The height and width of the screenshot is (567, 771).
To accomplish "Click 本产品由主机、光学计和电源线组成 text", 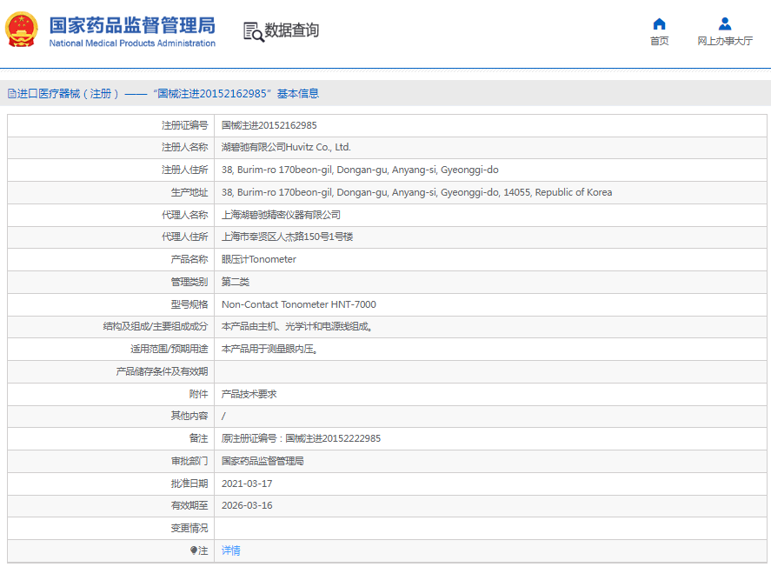I will point(296,326).
